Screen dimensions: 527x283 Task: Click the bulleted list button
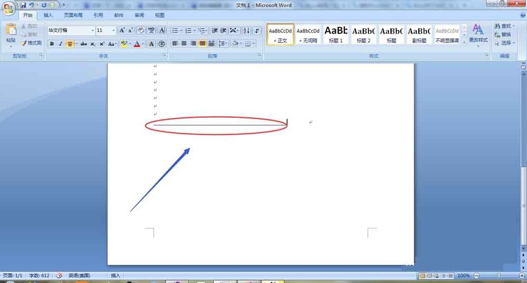click(175, 31)
